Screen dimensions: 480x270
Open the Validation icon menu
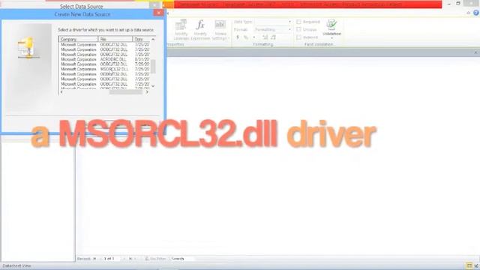331,25
